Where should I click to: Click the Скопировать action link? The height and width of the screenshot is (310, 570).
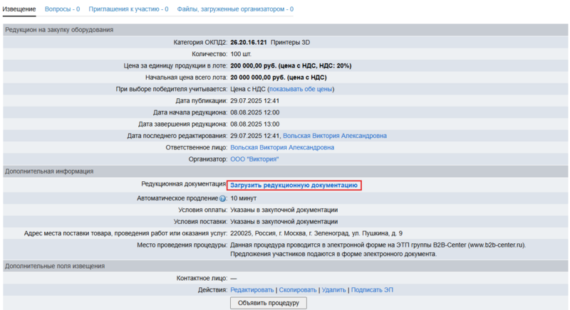[x=297, y=290]
